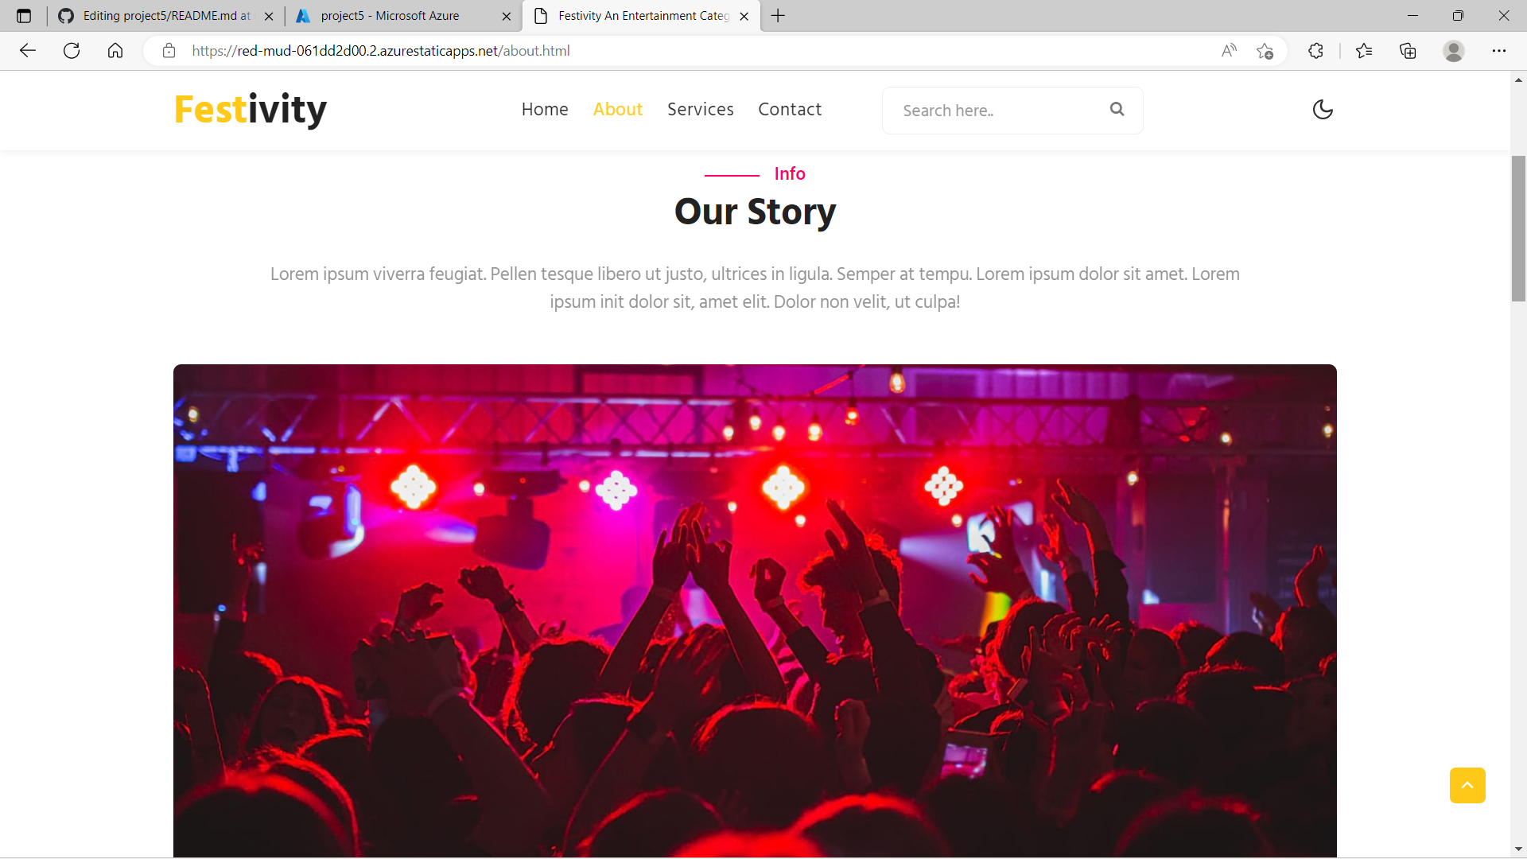Open the browser home icon
This screenshot has width=1527, height=859.
[115, 51]
